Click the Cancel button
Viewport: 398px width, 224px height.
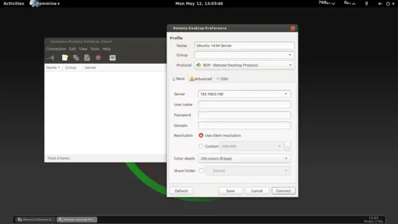[257, 191]
